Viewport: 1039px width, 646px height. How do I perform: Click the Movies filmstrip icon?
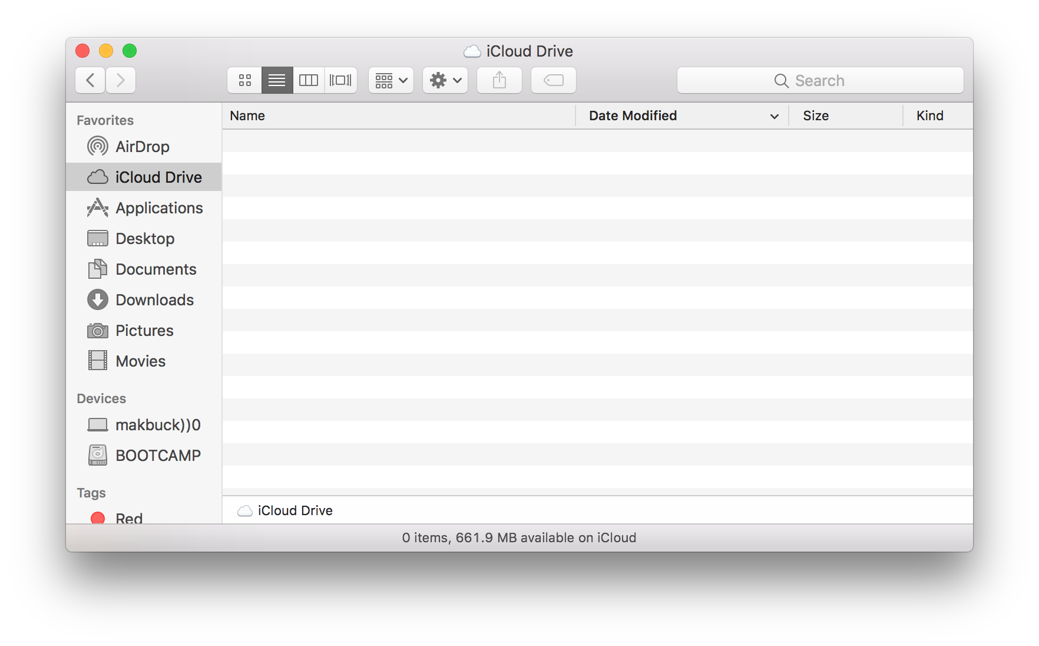tap(98, 360)
